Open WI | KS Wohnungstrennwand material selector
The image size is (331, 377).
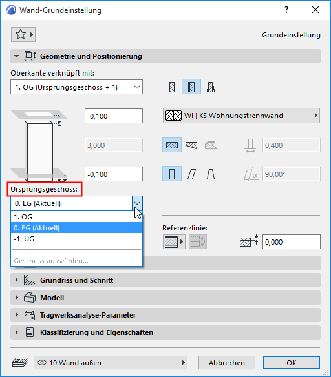pyautogui.click(x=241, y=116)
